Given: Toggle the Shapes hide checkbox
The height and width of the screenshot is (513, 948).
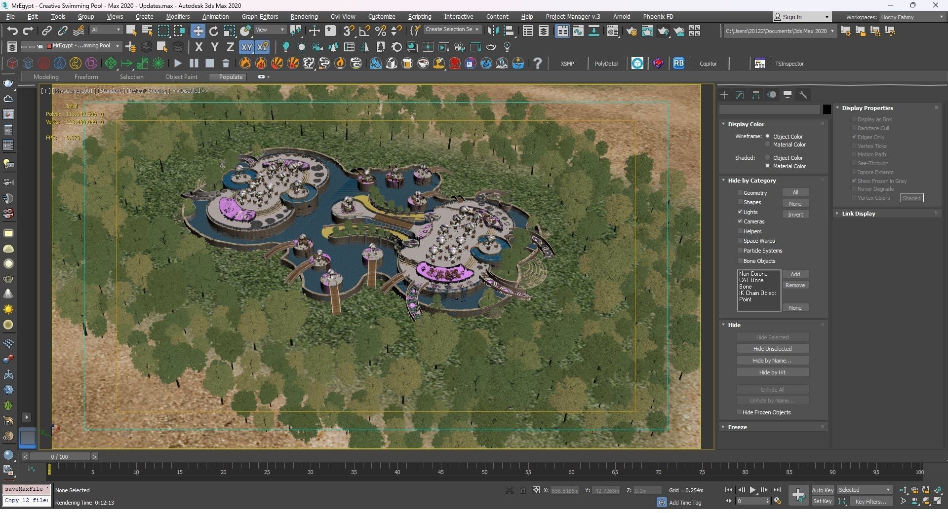Looking at the screenshot, I should 740,202.
